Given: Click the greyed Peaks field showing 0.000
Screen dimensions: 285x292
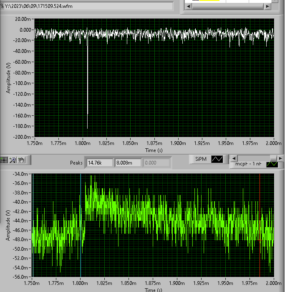Looking at the screenshot, I should point(156,162).
